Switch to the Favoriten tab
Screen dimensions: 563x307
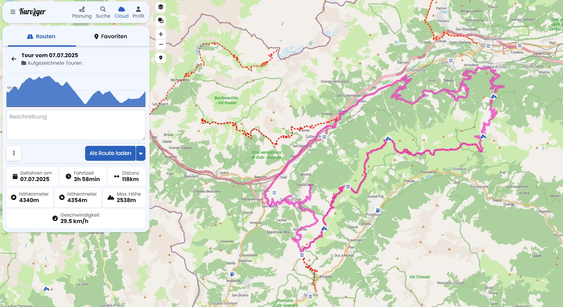[111, 37]
